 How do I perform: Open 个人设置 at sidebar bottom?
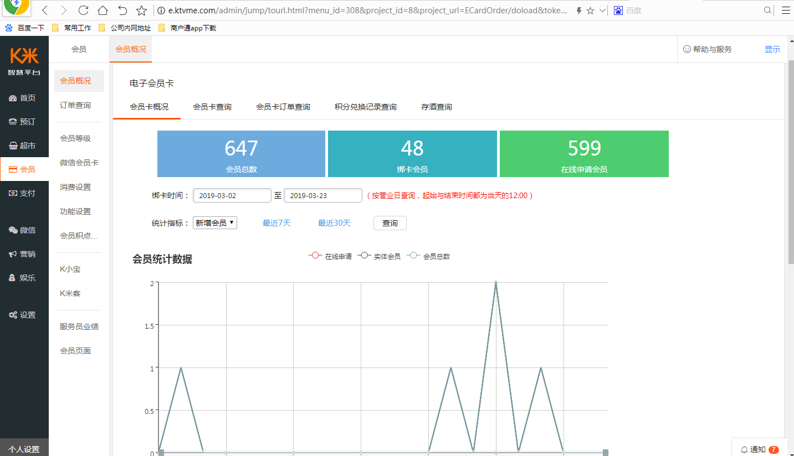point(24,449)
